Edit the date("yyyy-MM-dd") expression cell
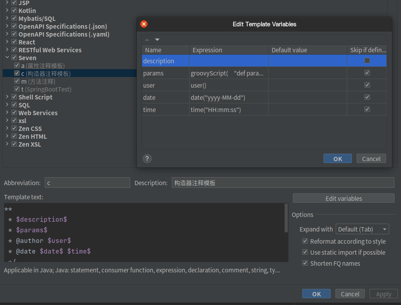Image resolution: width=401 pixels, height=305 pixels. coord(229,97)
